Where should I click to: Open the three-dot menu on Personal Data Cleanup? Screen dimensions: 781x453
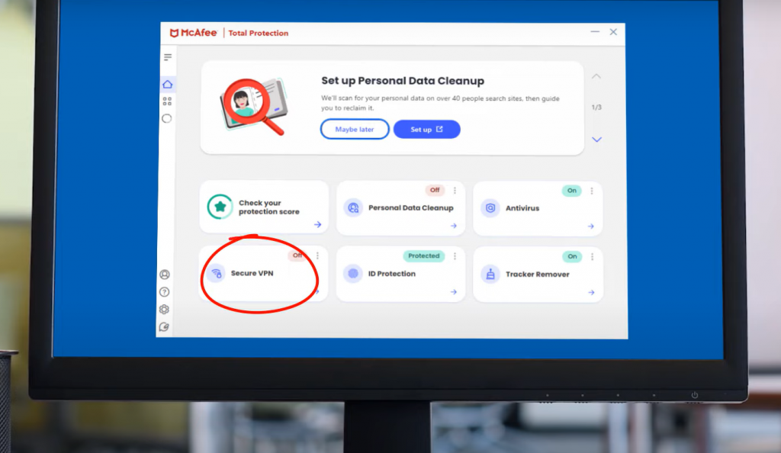[x=455, y=190]
